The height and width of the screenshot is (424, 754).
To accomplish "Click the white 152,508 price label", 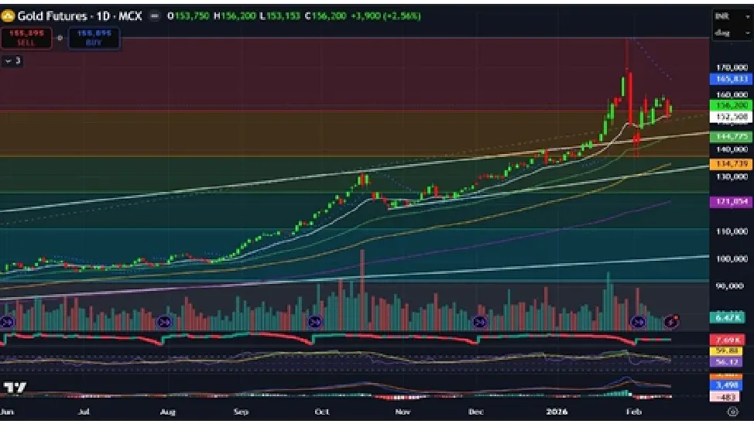I will coord(732,117).
